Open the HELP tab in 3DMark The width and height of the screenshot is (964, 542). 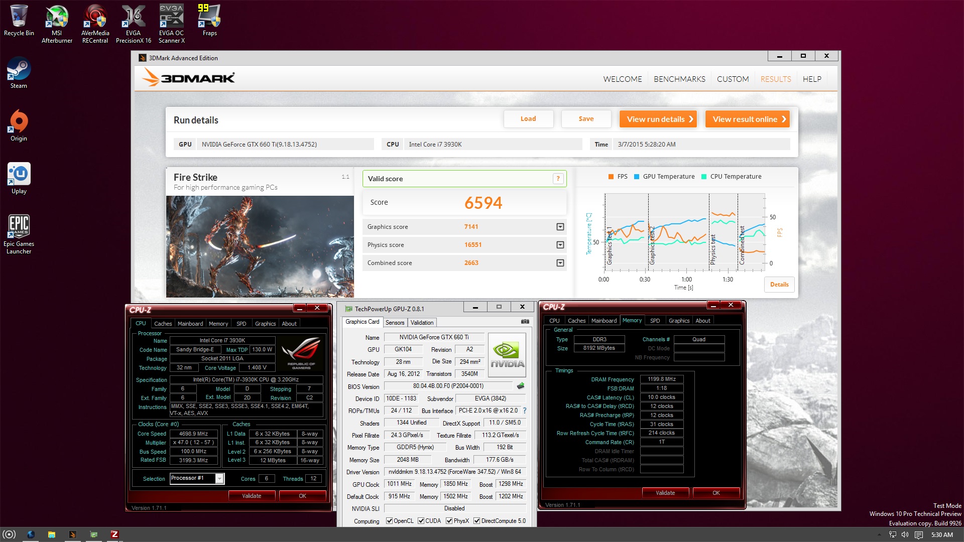click(x=812, y=79)
